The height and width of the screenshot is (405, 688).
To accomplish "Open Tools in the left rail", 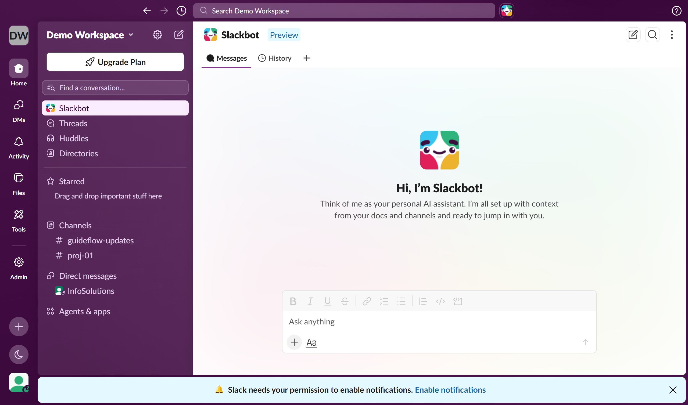I will coord(19,220).
